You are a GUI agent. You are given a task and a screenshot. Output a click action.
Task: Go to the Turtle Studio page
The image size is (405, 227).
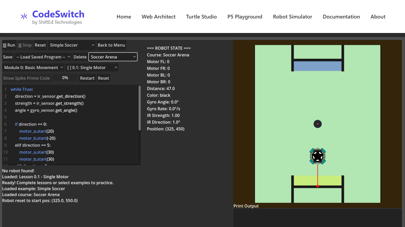click(201, 17)
